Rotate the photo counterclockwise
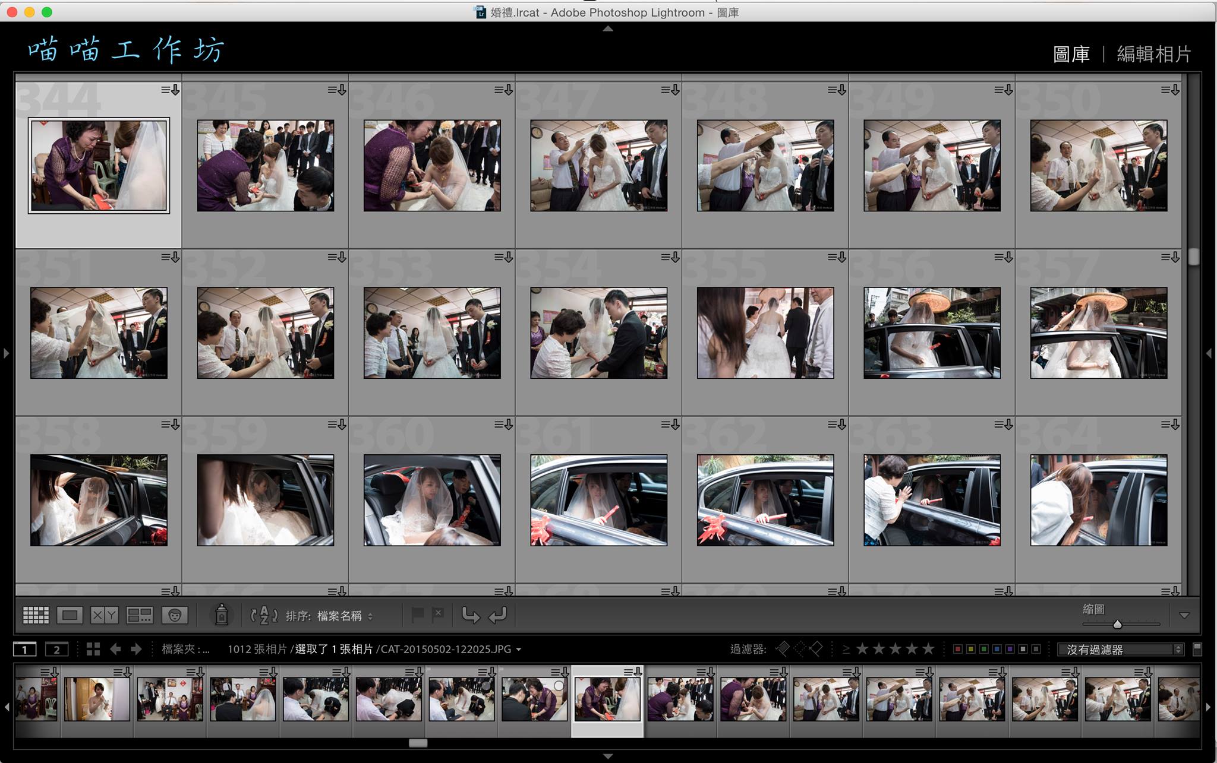This screenshot has height=763, width=1217. (471, 615)
